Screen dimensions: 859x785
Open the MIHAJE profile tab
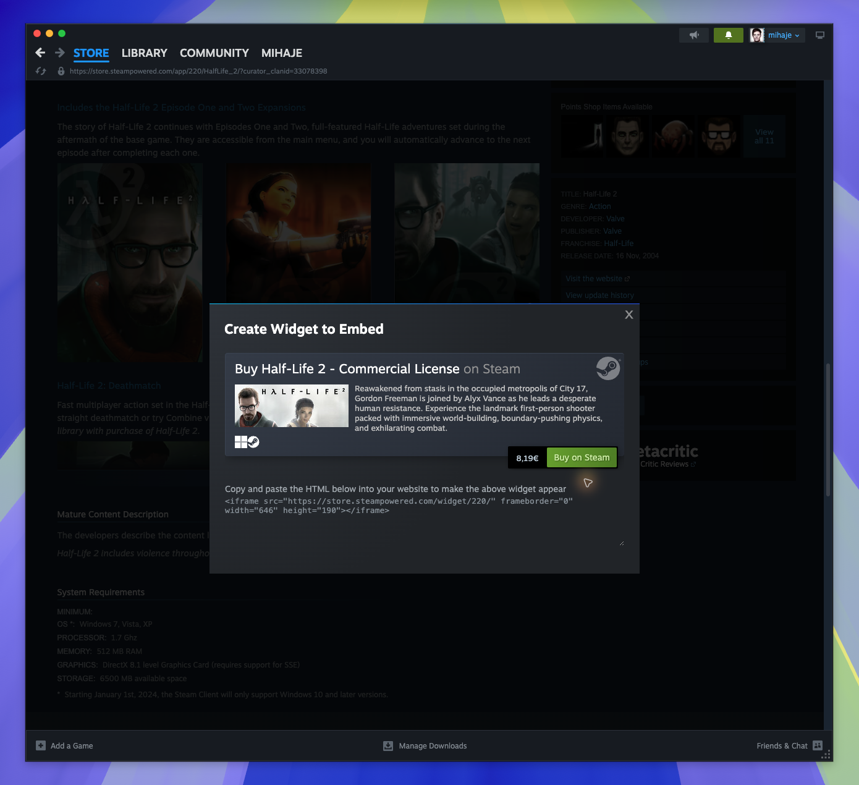pyautogui.click(x=282, y=53)
